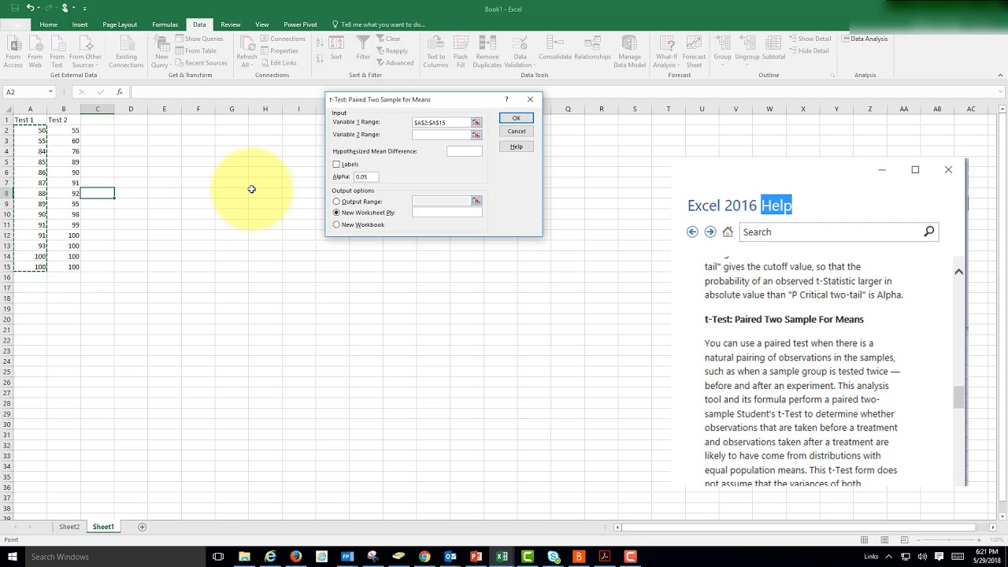
Task: Switch to the Power Pivot tab
Action: 300,24
